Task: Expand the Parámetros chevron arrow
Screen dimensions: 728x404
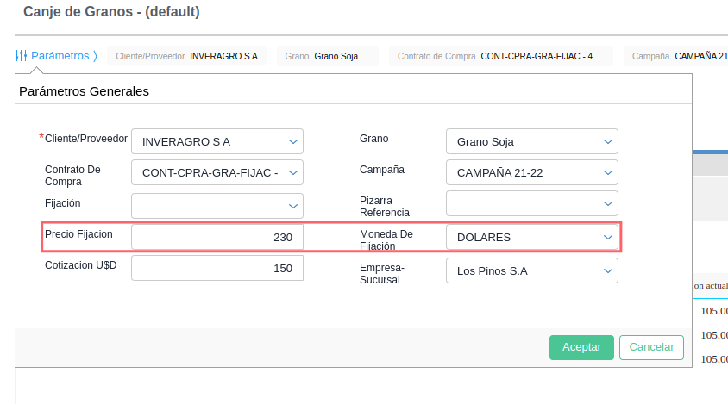Action: click(95, 56)
